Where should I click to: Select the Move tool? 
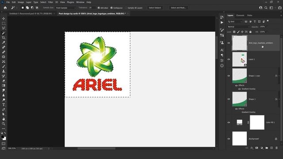4,19
